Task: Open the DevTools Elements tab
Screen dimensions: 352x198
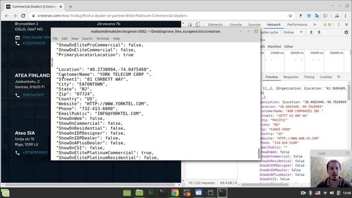Action: (x=215, y=24)
